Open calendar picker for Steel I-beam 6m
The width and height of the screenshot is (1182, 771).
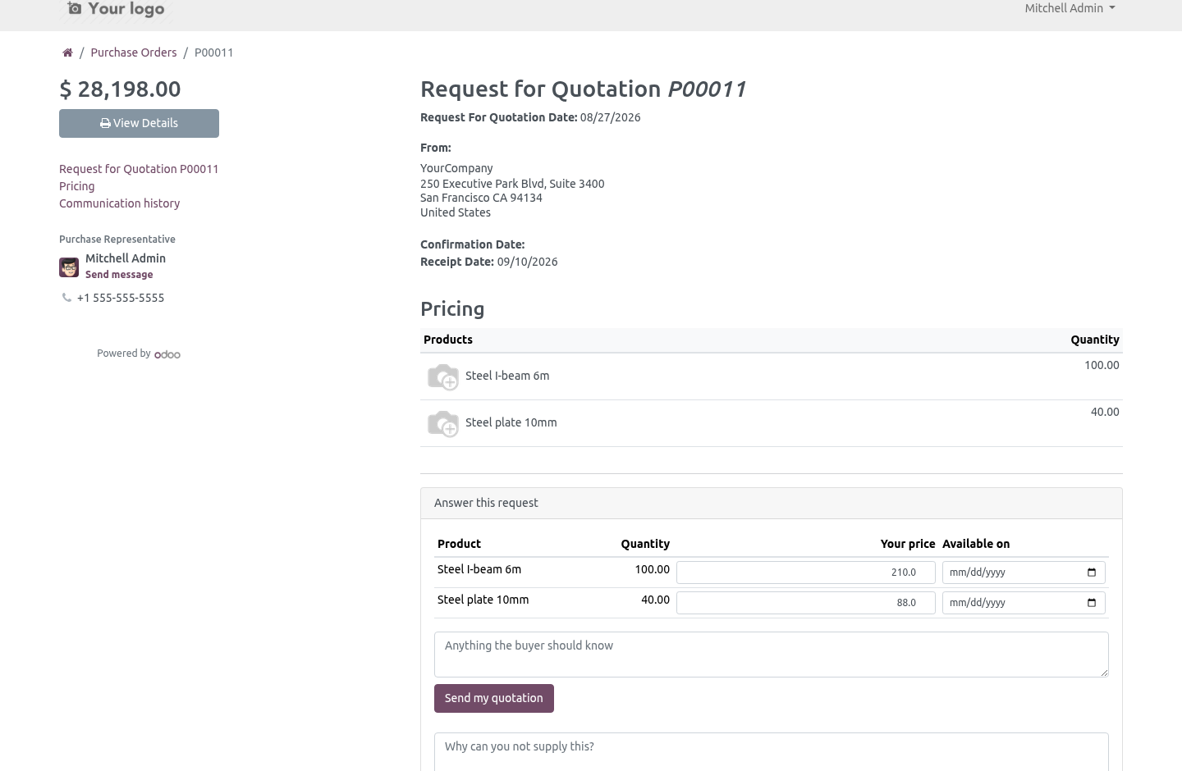click(x=1092, y=573)
